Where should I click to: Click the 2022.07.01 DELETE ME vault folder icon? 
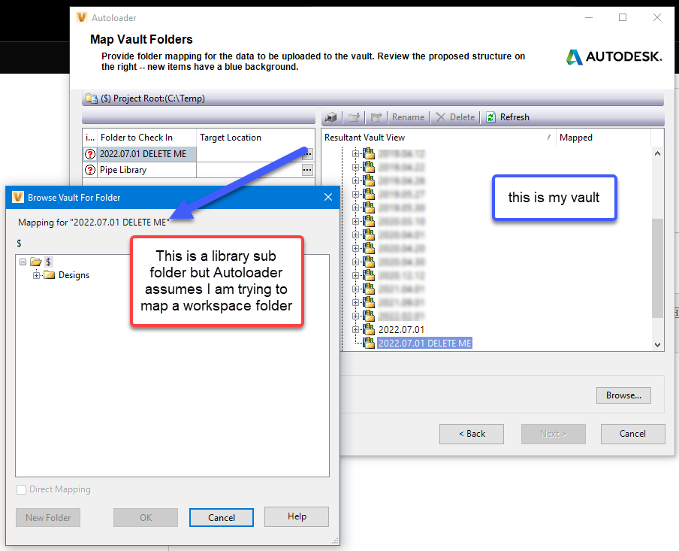pos(367,343)
